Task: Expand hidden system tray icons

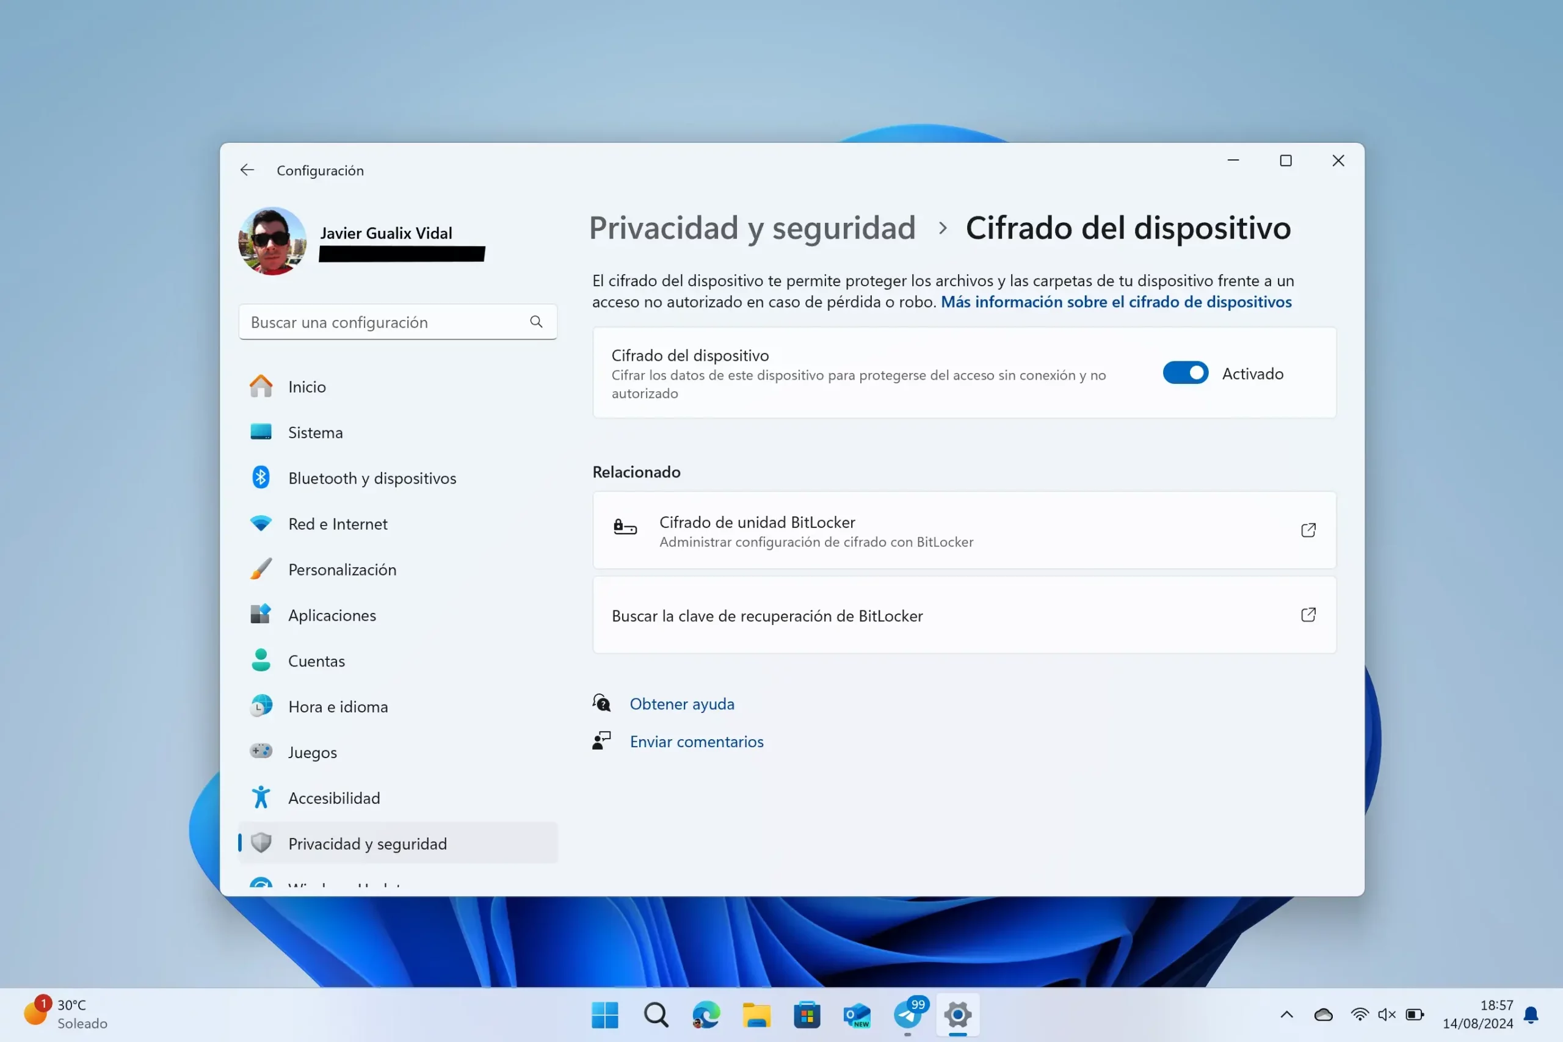Action: point(1286,1015)
